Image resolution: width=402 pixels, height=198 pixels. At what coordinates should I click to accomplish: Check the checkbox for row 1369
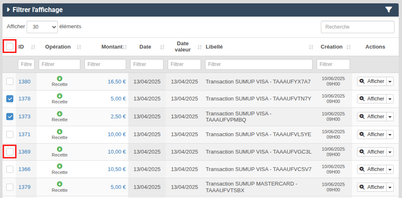pos(10,152)
